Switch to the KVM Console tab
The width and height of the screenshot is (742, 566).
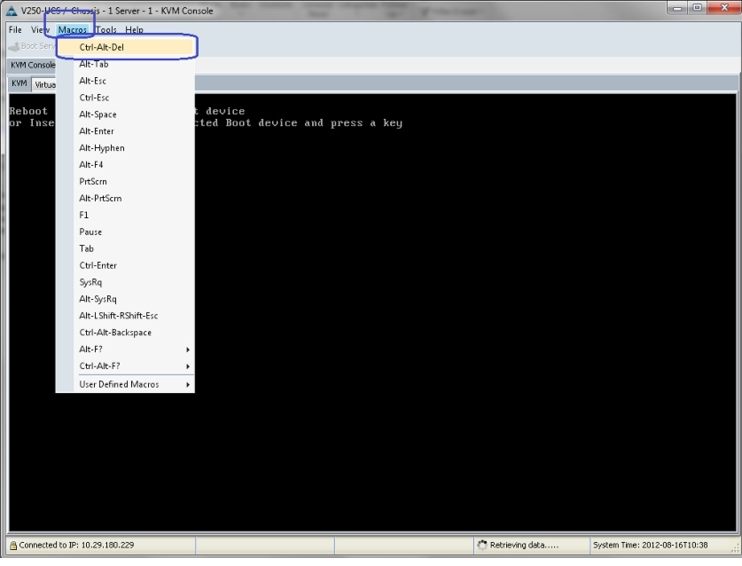[x=32, y=66]
